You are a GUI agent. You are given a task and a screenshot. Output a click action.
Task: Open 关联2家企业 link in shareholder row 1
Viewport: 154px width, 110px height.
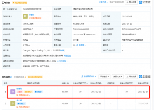click(23, 95)
